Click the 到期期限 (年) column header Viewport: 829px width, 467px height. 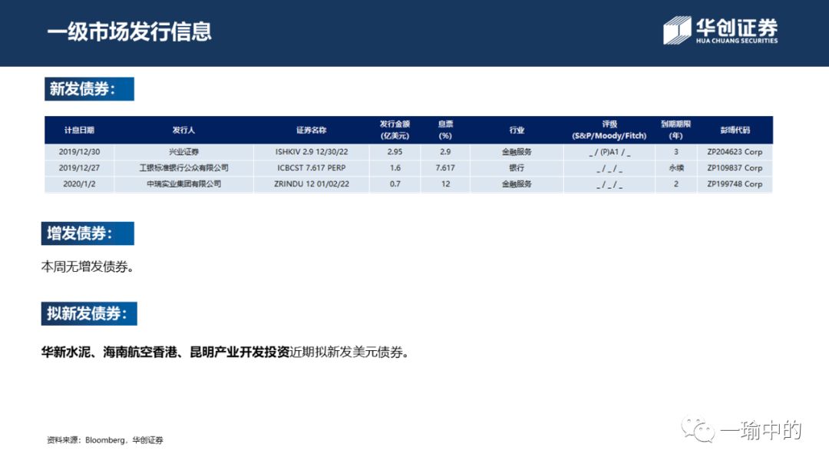click(x=675, y=130)
